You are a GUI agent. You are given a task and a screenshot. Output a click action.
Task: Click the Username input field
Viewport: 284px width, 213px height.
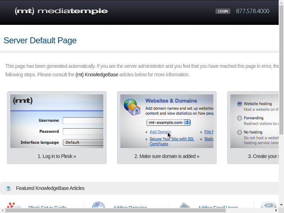coord(83,121)
